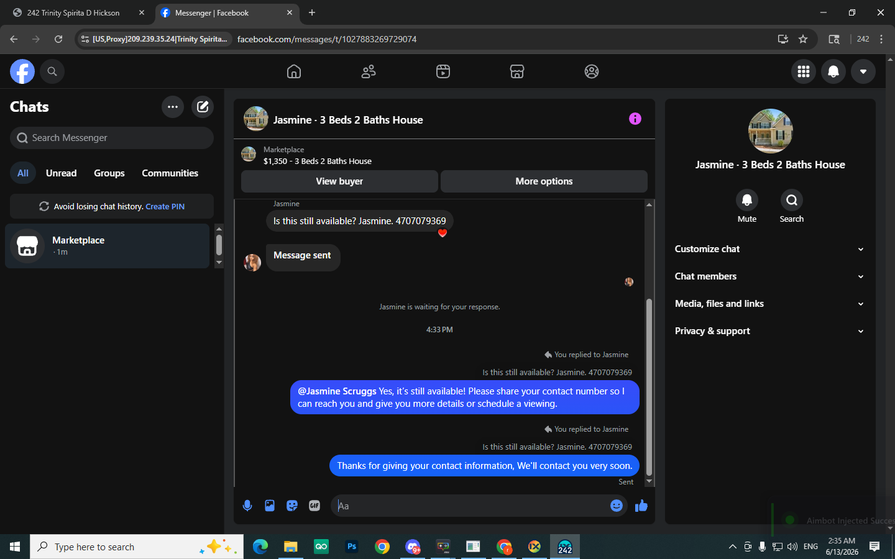This screenshot has width=895, height=559.
Task: Open the Windows Start menu
Action: [x=15, y=547]
